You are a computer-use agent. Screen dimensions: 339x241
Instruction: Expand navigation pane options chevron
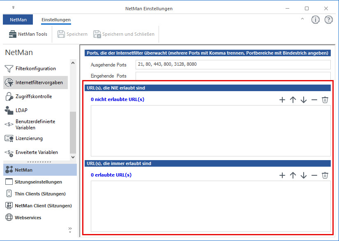point(70,229)
